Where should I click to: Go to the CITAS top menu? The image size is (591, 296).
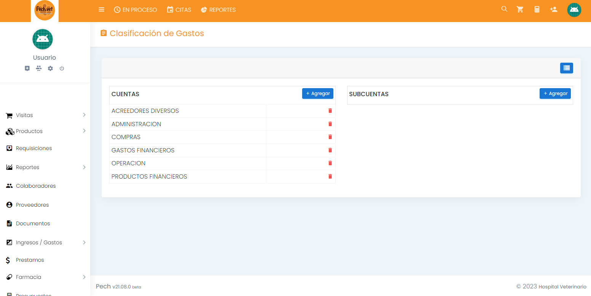pos(179,10)
